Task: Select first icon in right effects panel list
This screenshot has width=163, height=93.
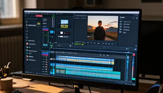Action: [x=120, y=22]
